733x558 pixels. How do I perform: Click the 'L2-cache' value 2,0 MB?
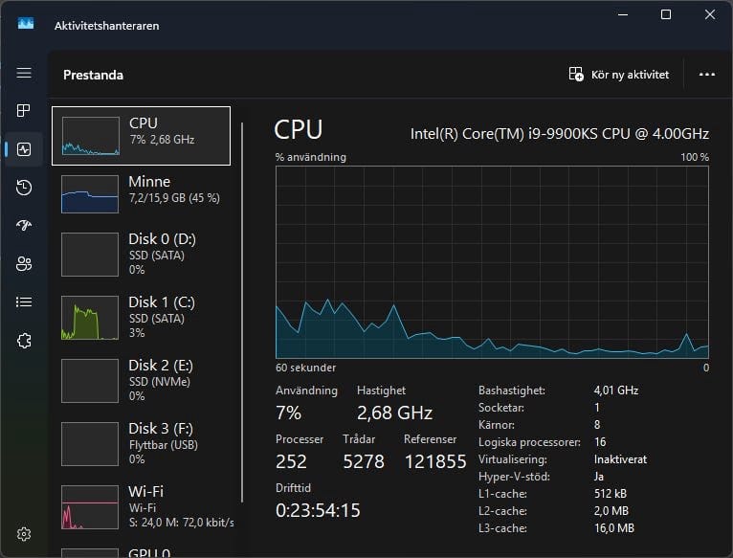pos(611,511)
